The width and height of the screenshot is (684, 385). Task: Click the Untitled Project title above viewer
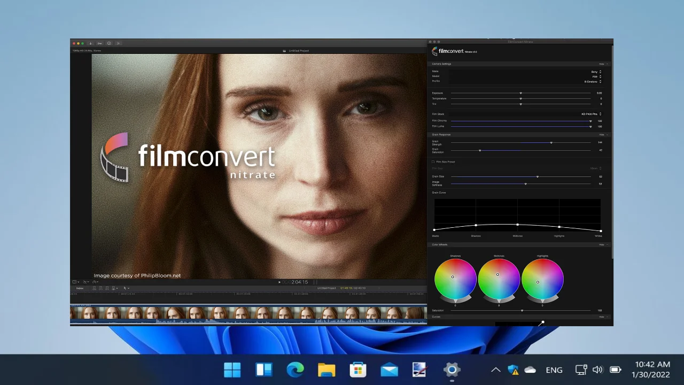coord(299,51)
